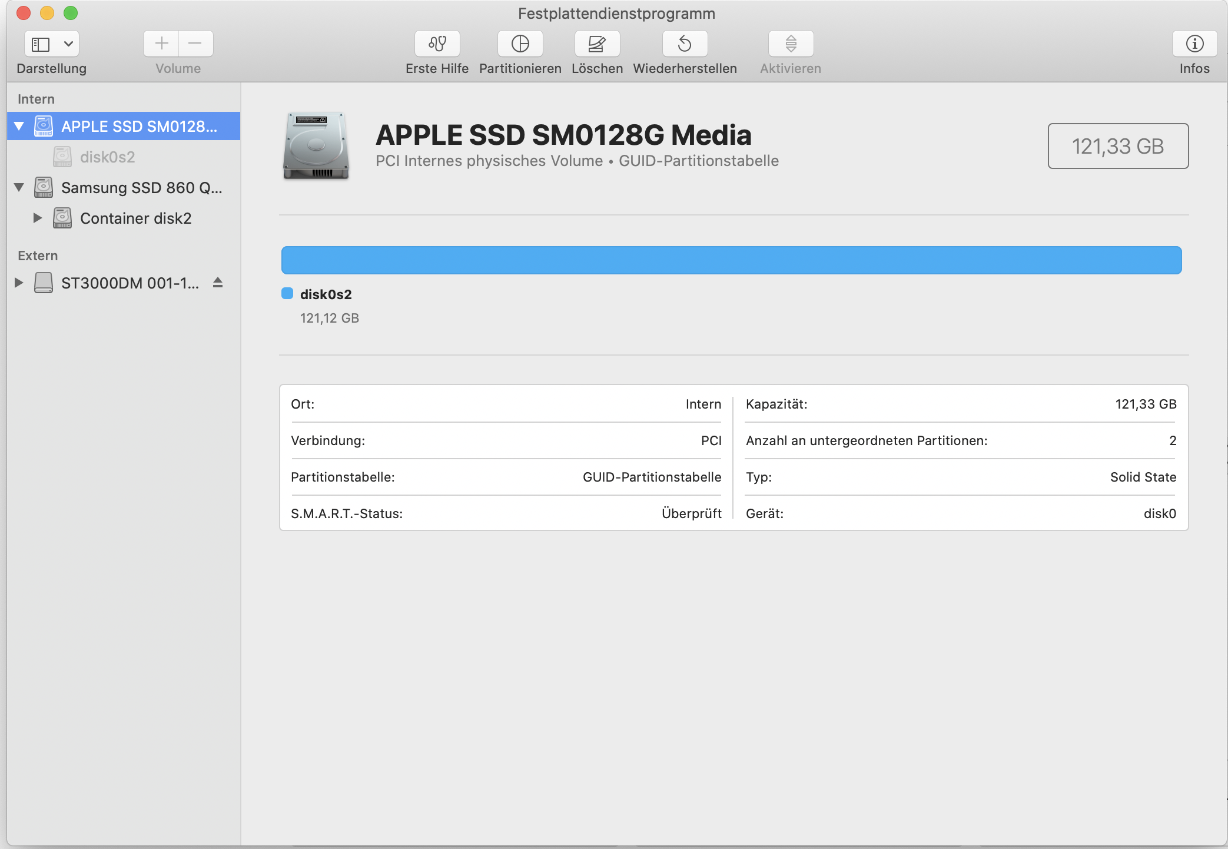1228x849 pixels.
Task: Collapse the APPLE SSD SM0128 disclosure triangle
Action: (x=19, y=126)
